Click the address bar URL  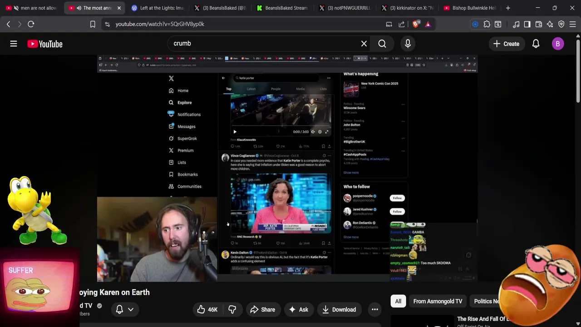[160, 24]
